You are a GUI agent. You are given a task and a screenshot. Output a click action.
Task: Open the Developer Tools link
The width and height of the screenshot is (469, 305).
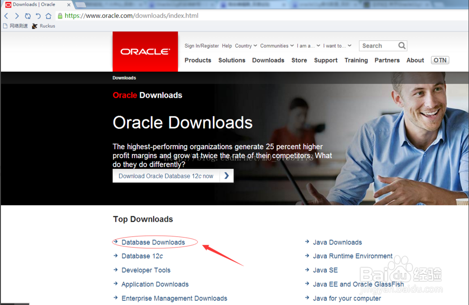pyautogui.click(x=146, y=270)
